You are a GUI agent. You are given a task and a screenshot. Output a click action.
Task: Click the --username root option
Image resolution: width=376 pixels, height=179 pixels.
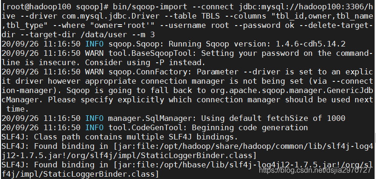(194, 26)
